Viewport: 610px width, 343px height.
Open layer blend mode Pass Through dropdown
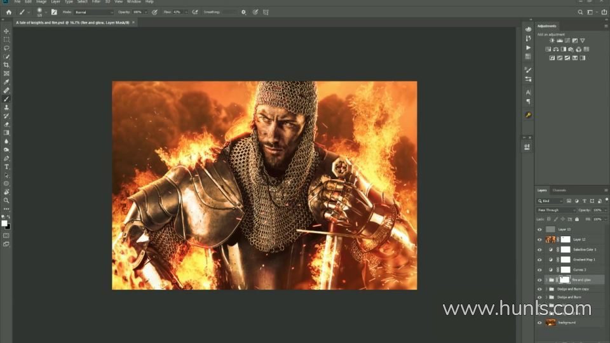tap(556, 210)
